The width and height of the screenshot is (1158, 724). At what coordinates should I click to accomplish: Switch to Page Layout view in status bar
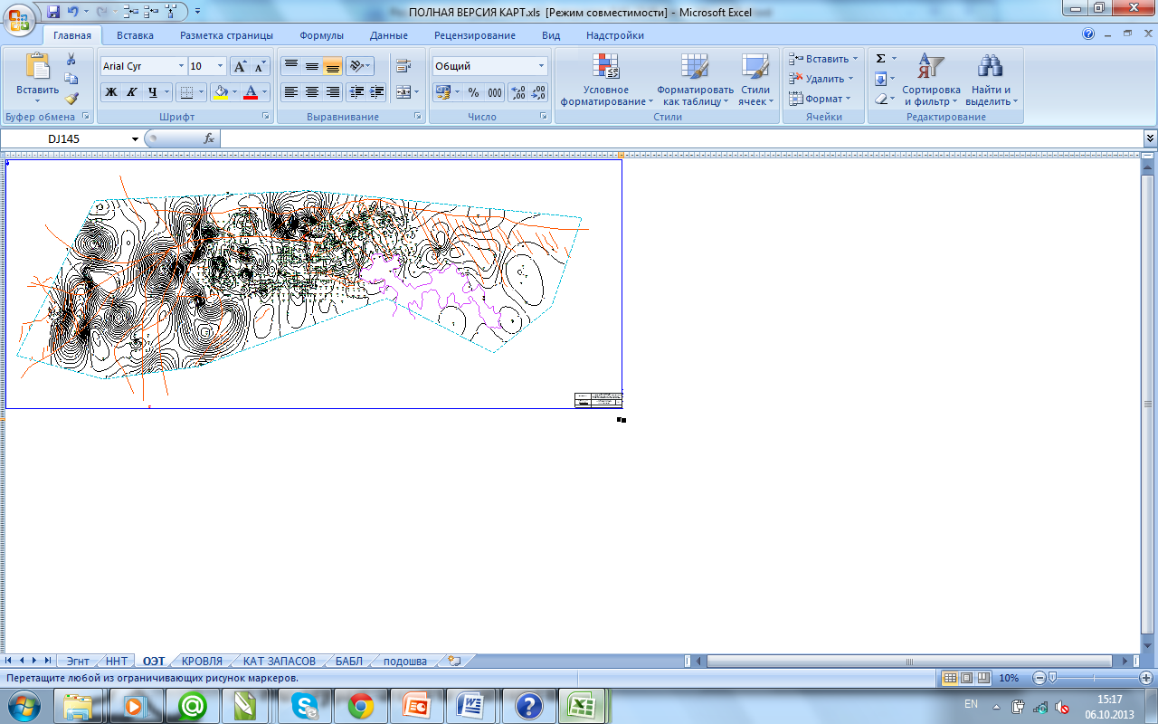click(x=966, y=678)
